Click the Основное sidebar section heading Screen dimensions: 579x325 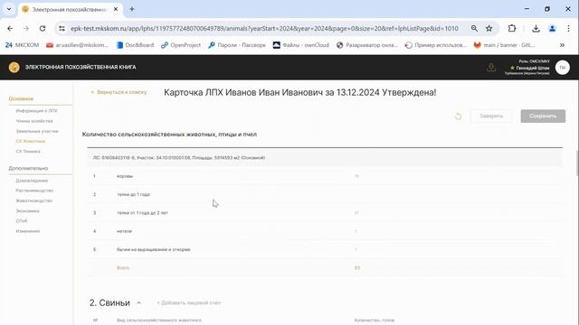[21, 98]
